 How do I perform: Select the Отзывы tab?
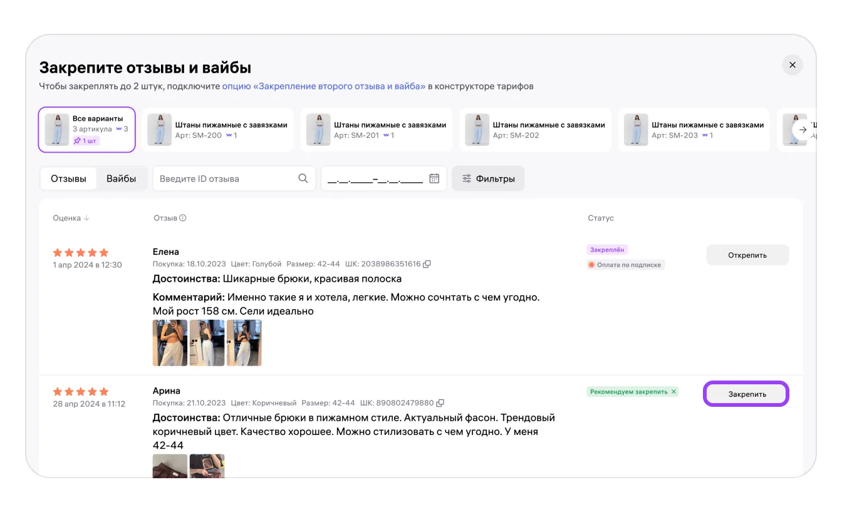68,178
